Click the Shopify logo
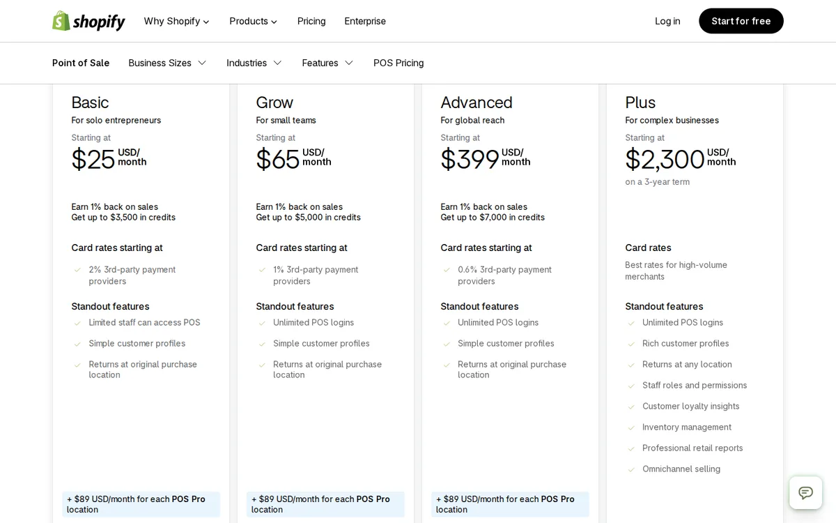 (88, 21)
